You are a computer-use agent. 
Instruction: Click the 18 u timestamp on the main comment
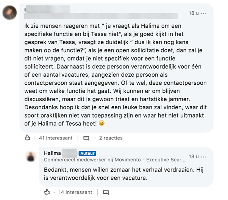point(194,13)
